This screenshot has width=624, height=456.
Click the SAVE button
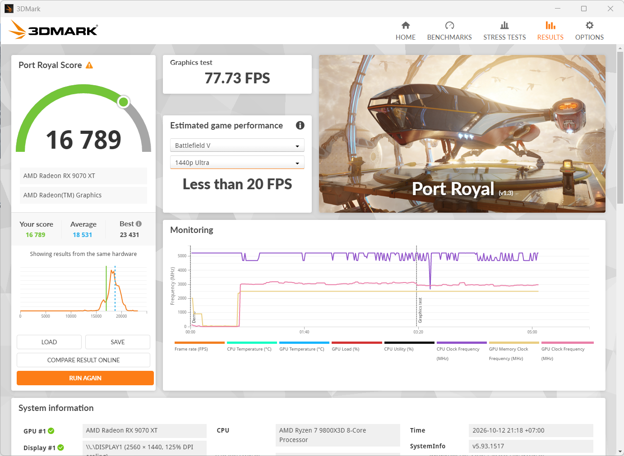pos(118,342)
